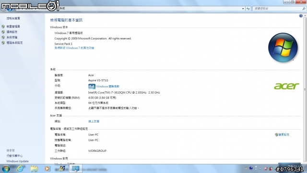The width and height of the screenshot is (307, 173).
Task: Open 行動作業中心 Action Center link
Action: [x=14, y=156]
